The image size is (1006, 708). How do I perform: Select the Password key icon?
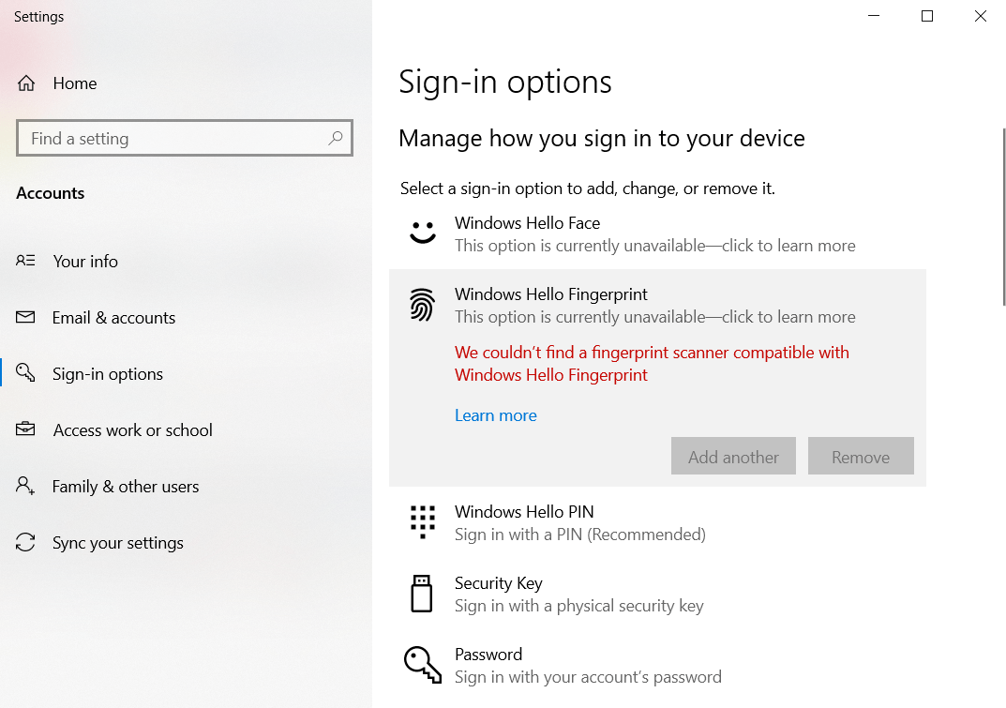(x=422, y=664)
